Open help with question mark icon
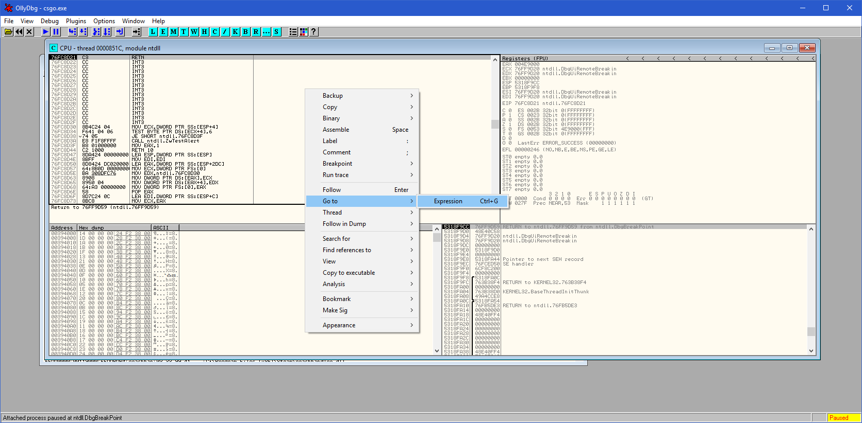The image size is (862, 423). pos(313,32)
